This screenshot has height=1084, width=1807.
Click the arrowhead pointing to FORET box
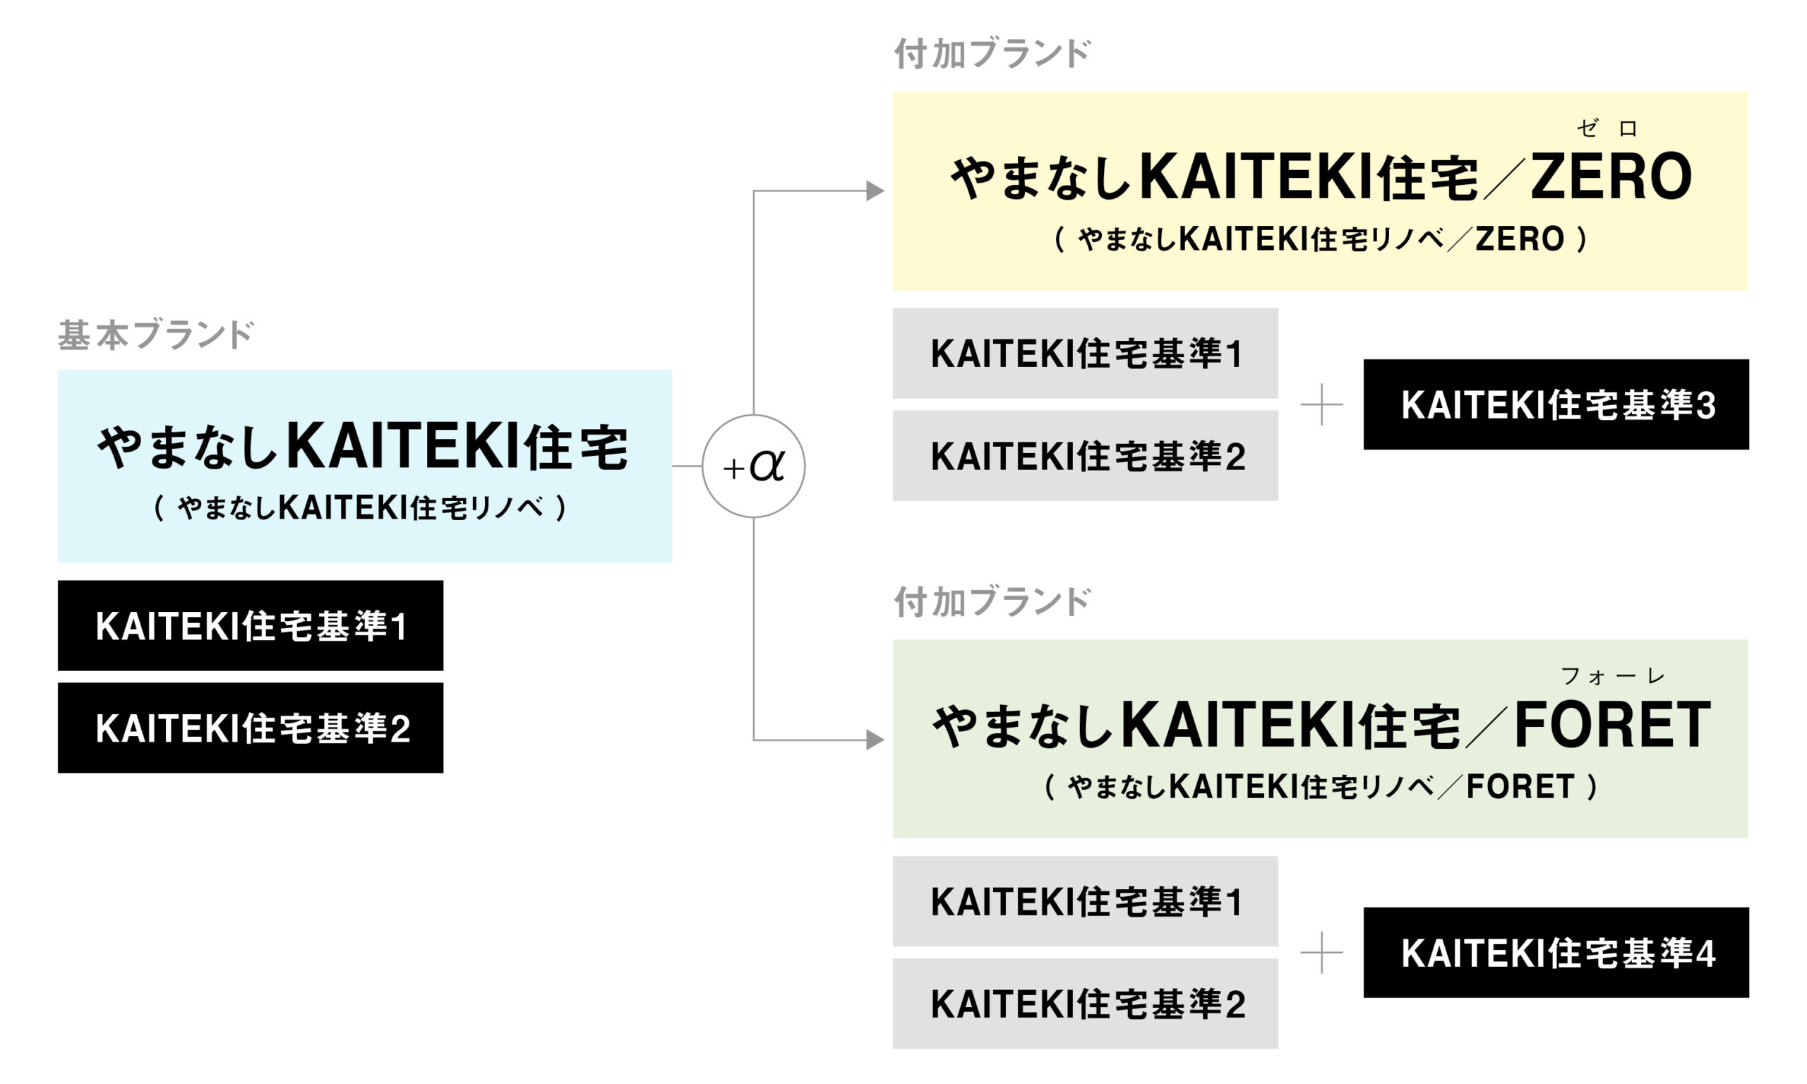pos(875,740)
